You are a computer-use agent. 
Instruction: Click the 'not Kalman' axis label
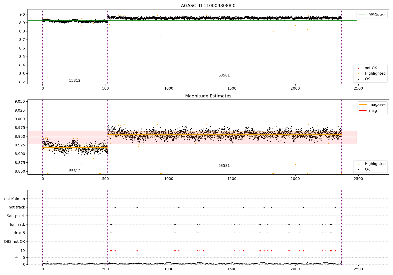click(15, 199)
